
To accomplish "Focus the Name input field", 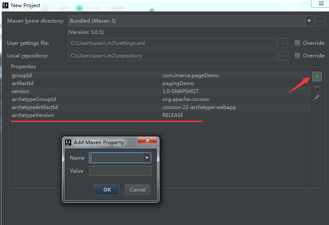I will coord(116,158).
